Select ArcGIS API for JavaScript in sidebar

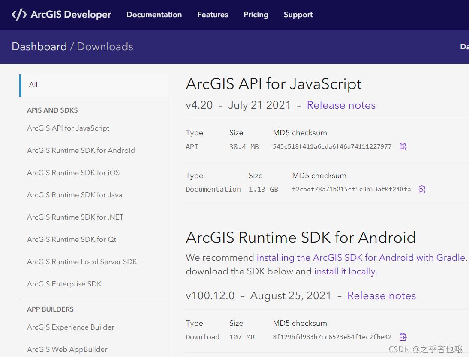click(68, 128)
